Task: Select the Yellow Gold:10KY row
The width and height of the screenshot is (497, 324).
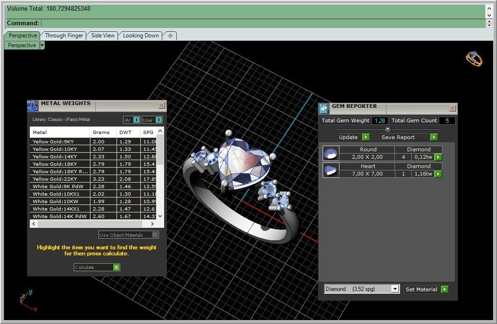Action: 93,149
